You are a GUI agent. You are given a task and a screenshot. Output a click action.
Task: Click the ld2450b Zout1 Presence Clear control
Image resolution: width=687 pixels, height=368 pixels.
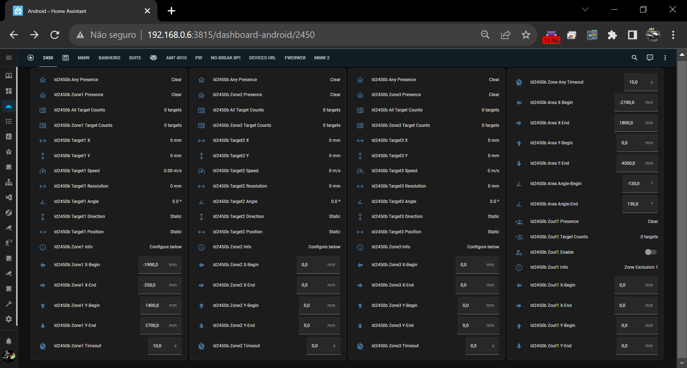click(653, 221)
